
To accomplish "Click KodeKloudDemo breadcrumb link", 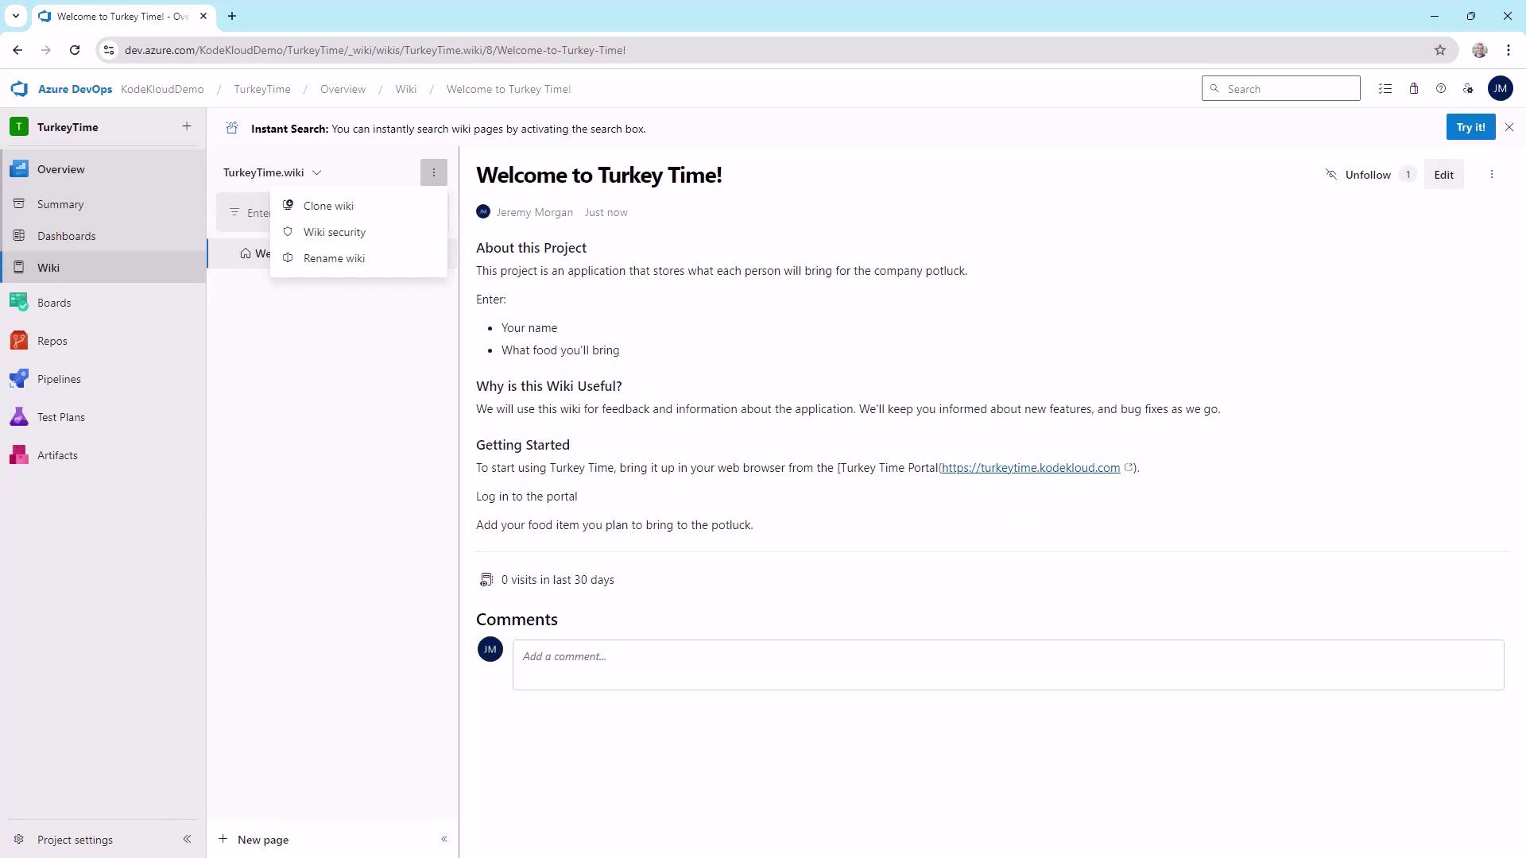I will pyautogui.click(x=162, y=89).
